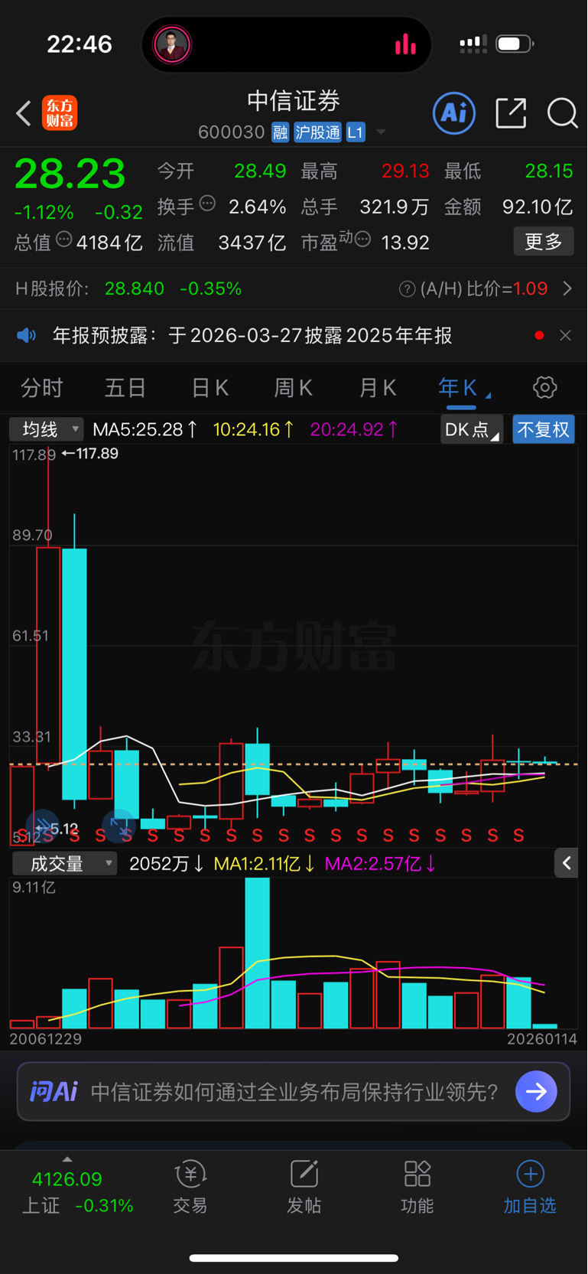Dismiss the announcement with the X

[565, 335]
